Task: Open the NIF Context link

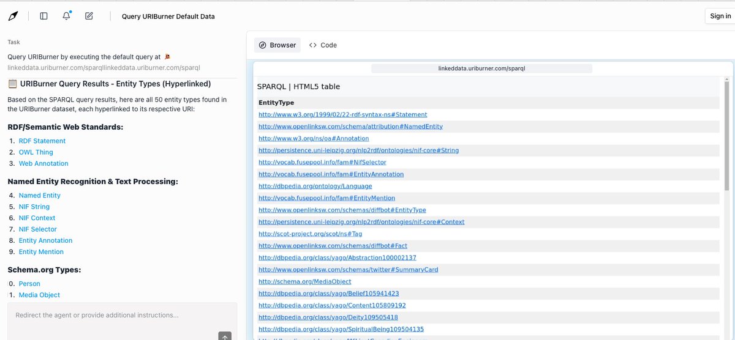Action: pos(37,218)
